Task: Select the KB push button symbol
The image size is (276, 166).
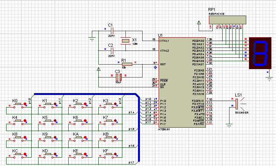Action: pyautogui.click(x=109, y=139)
